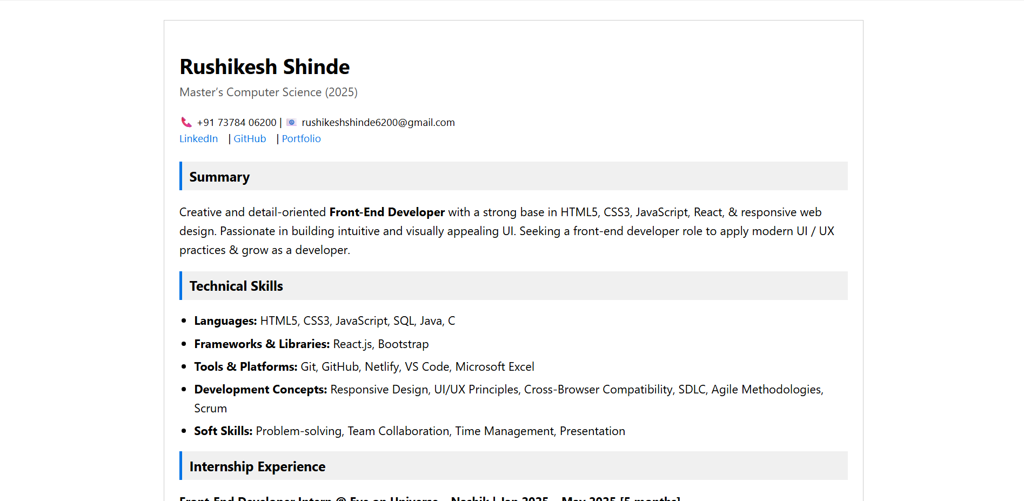The width and height of the screenshot is (1024, 501).
Task: Click the Master's Computer Science (2025) subtitle
Action: click(x=268, y=92)
